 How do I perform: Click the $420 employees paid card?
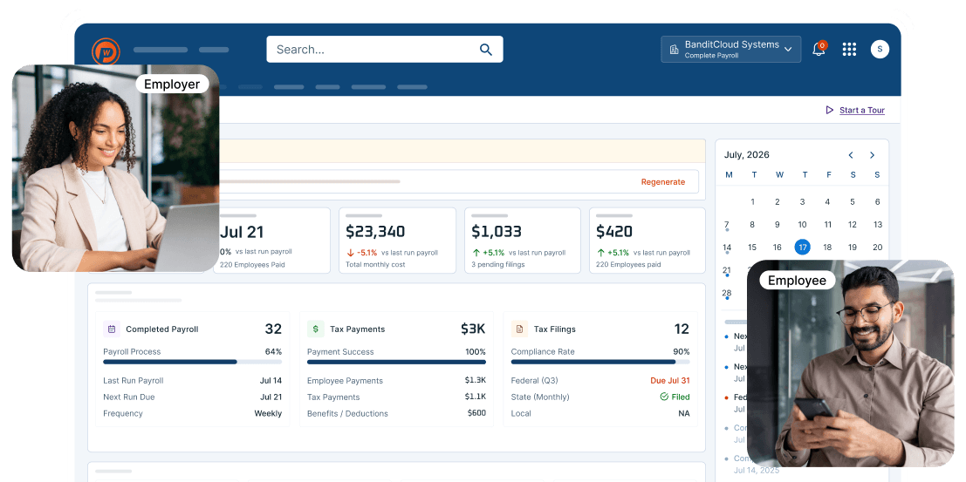(647, 240)
